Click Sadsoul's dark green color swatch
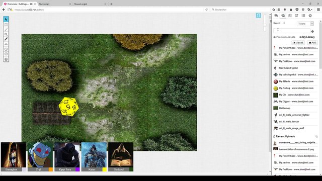This screenshot has width=322, height=181. pos(131,169)
